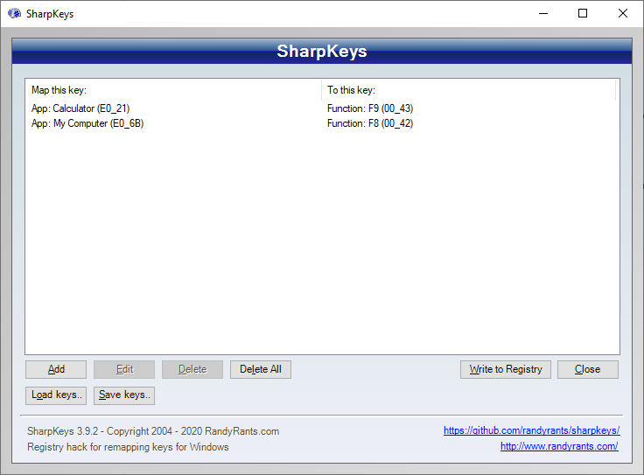
Task: Click the grayed-out Edit button
Action: [x=124, y=369]
